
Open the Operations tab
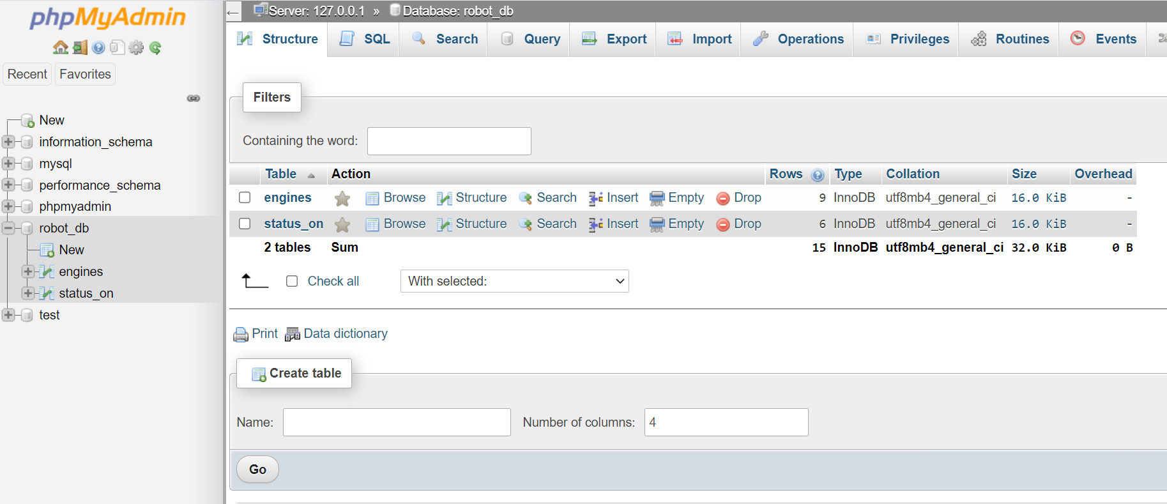tap(797, 39)
